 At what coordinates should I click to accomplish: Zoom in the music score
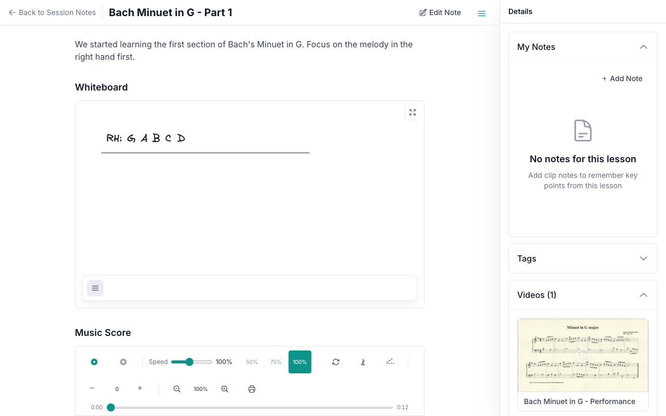click(225, 389)
